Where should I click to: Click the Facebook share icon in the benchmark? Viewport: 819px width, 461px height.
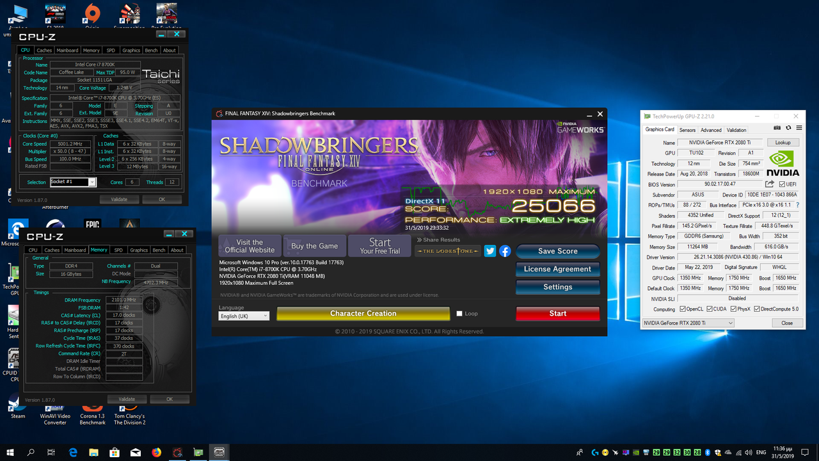click(505, 251)
